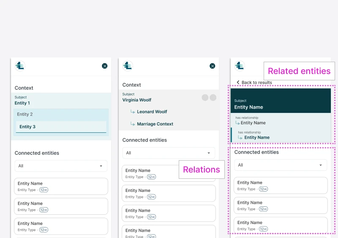Click Connected entities heading in the left panel
This screenshot has width=338, height=238.
(x=37, y=153)
